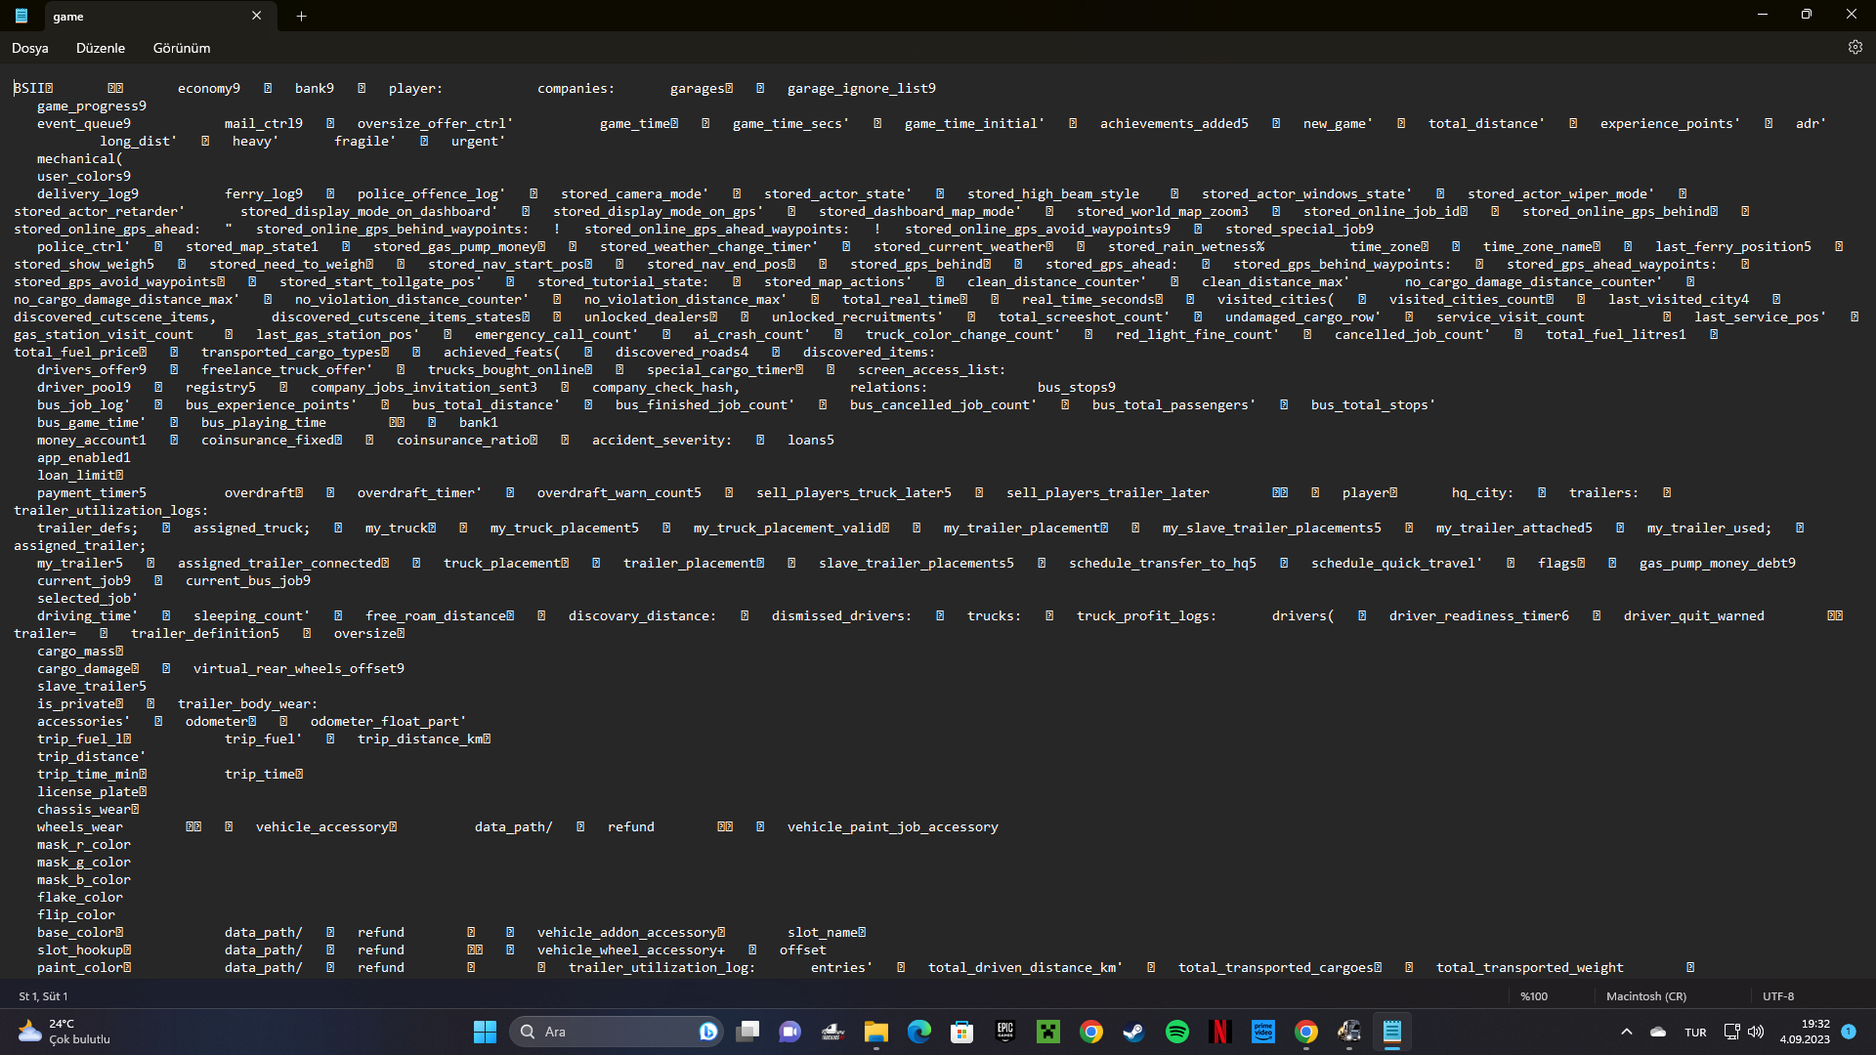1876x1055 pixels.
Task: Add a new tab with plus button
Action: point(301,17)
